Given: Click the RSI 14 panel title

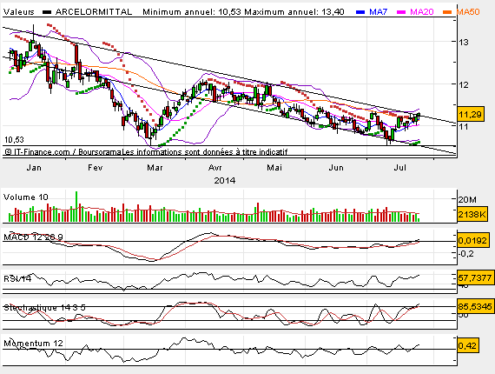Looking at the screenshot, I should [17, 278].
